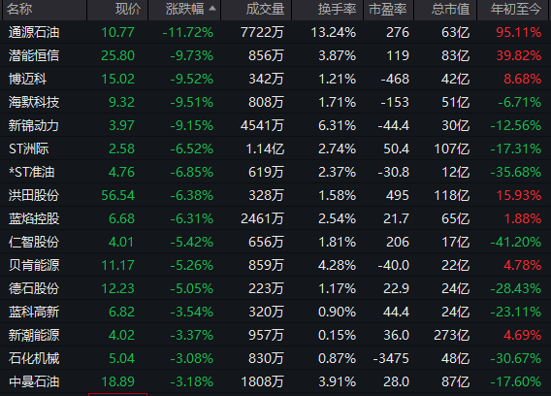
Task: Sort by the 成交量 column header
Action: [x=265, y=9]
